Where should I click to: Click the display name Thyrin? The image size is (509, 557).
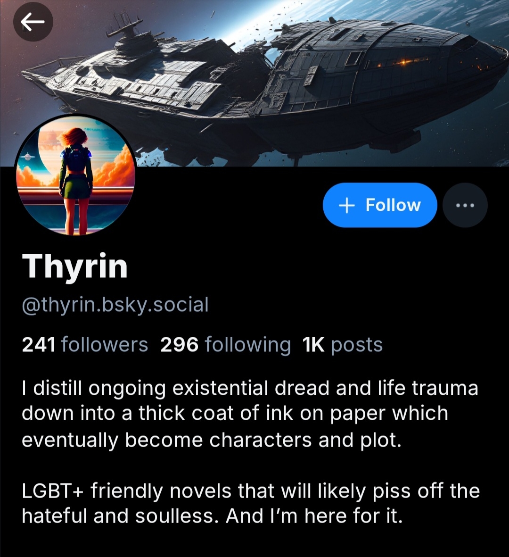pyautogui.click(x=75, y=267)
